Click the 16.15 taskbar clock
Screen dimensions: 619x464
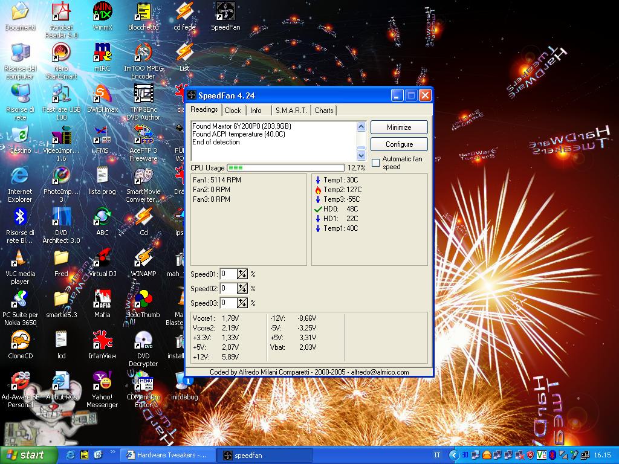603,456
